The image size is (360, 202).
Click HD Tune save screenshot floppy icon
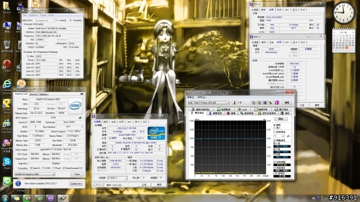[265, 103]
